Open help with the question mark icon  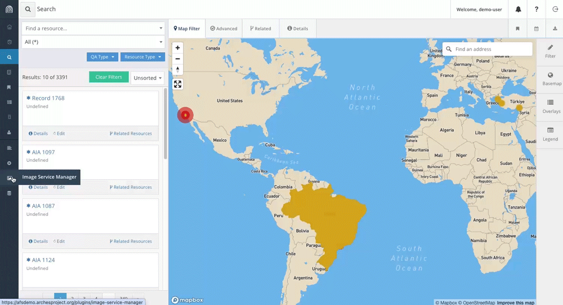click(x=537, y=10)
